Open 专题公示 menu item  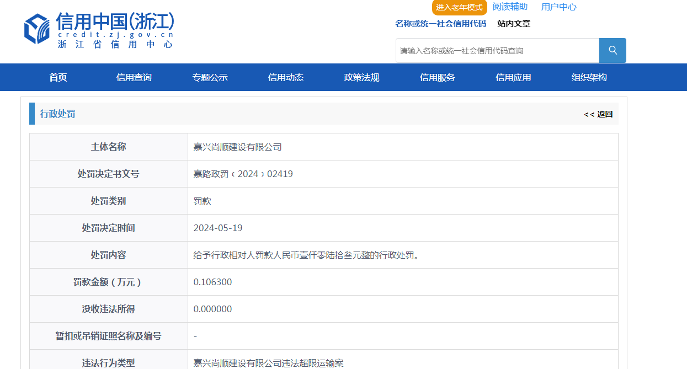pos(210,77)
